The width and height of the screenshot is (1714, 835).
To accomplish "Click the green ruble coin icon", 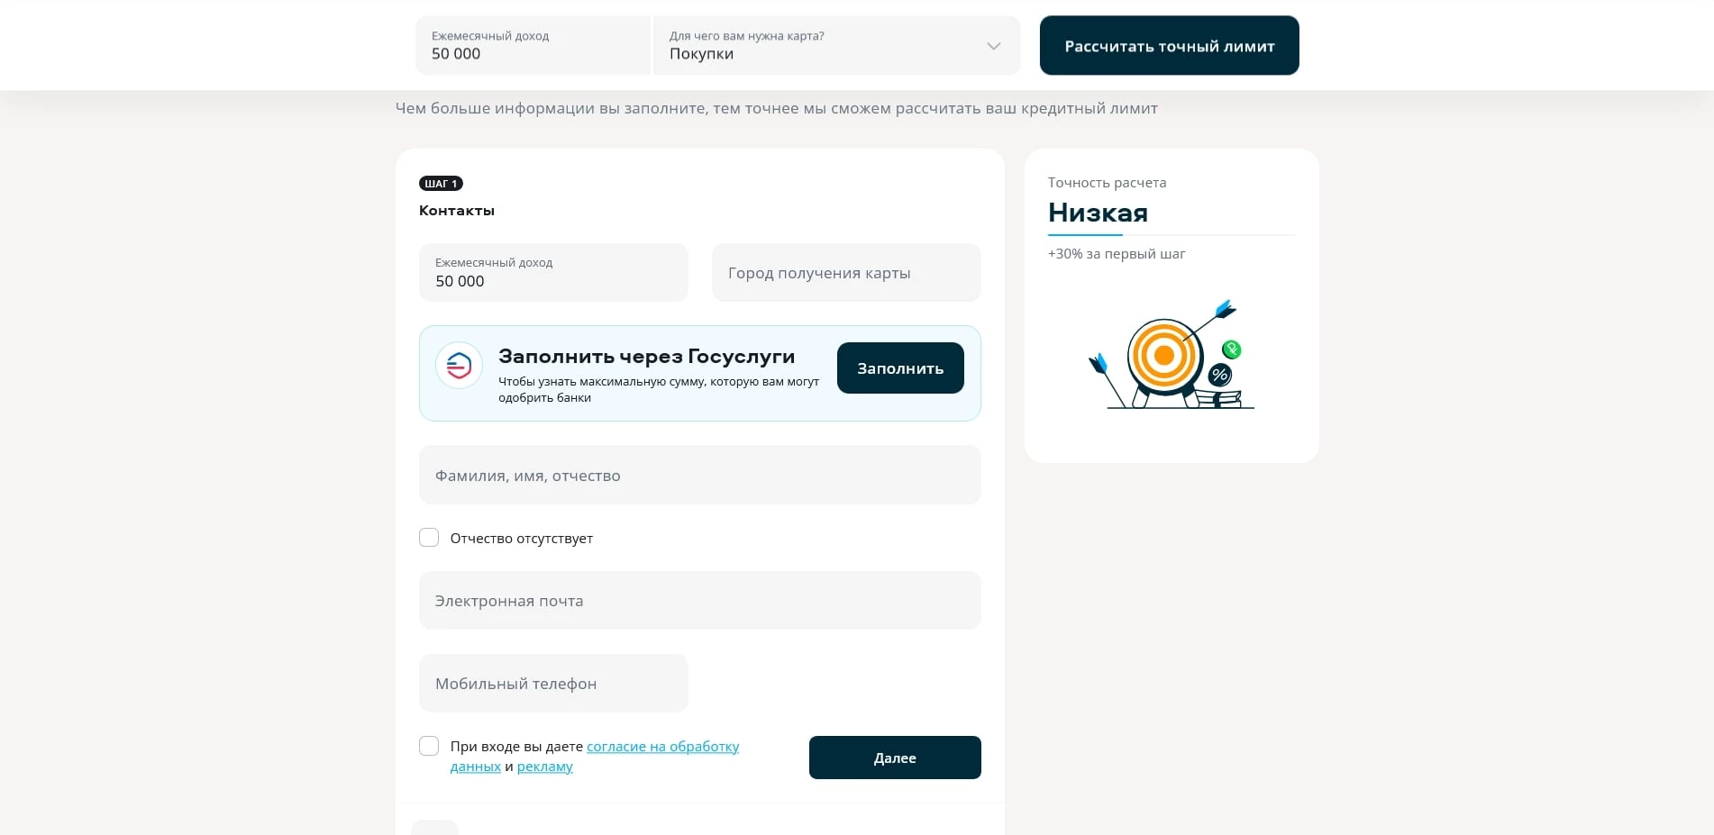I will [1231, 349].
